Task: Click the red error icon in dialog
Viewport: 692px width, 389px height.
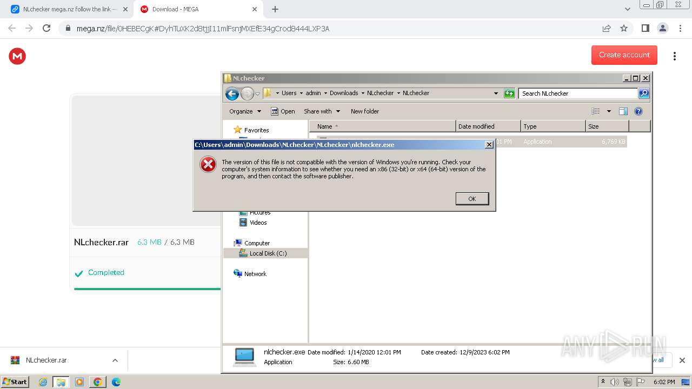Action: (x=208, y=164)
